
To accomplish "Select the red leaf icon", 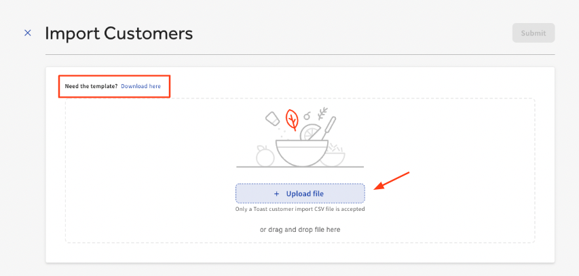I will 293,119.
